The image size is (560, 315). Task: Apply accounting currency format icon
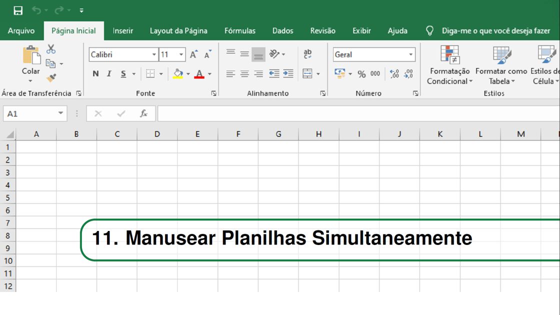pyautogui.click(x=339, y=73)
